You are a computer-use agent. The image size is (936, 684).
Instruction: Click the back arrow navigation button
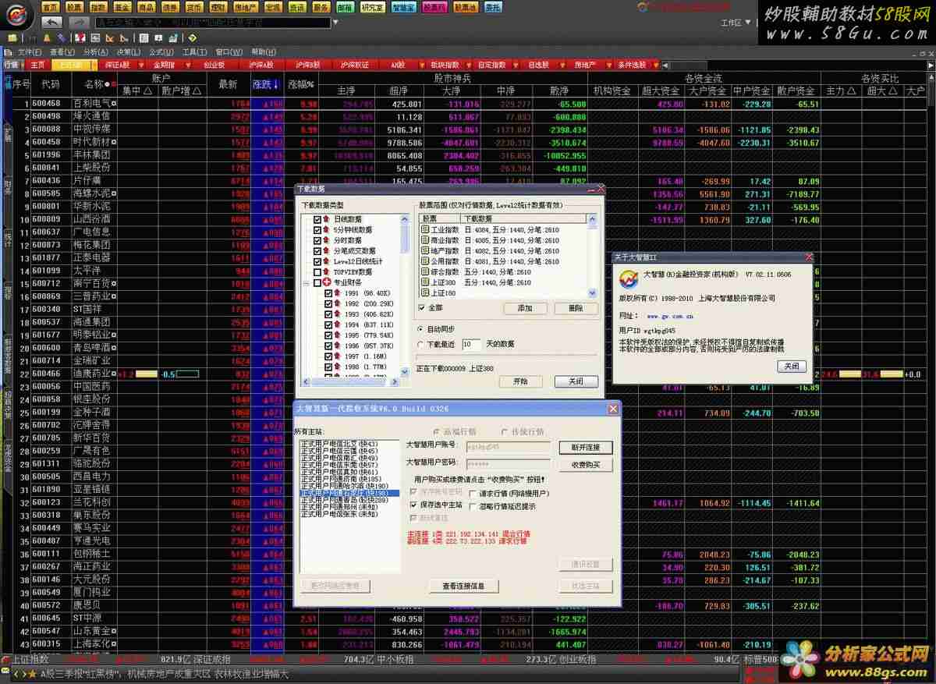(52, 23)
